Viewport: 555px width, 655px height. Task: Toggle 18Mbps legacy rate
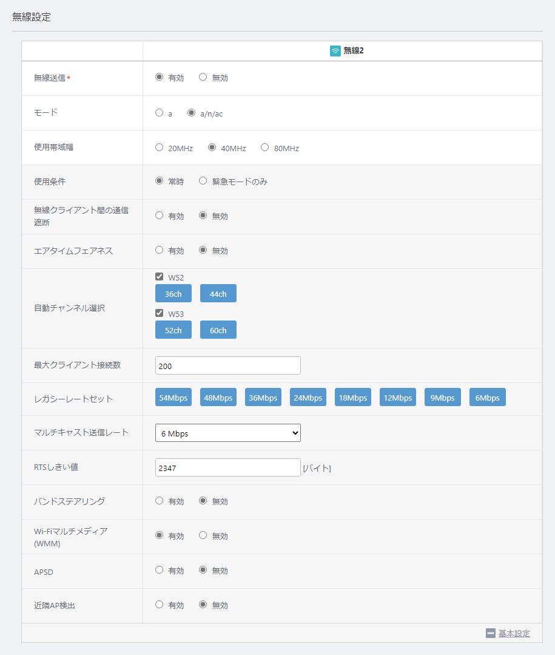[352, 397]
